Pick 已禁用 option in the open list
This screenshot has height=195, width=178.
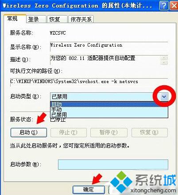[109, 115]
